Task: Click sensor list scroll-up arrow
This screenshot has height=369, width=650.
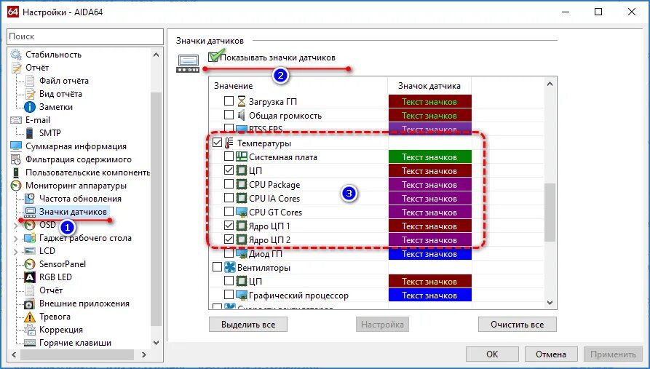Action: (550, 84)
